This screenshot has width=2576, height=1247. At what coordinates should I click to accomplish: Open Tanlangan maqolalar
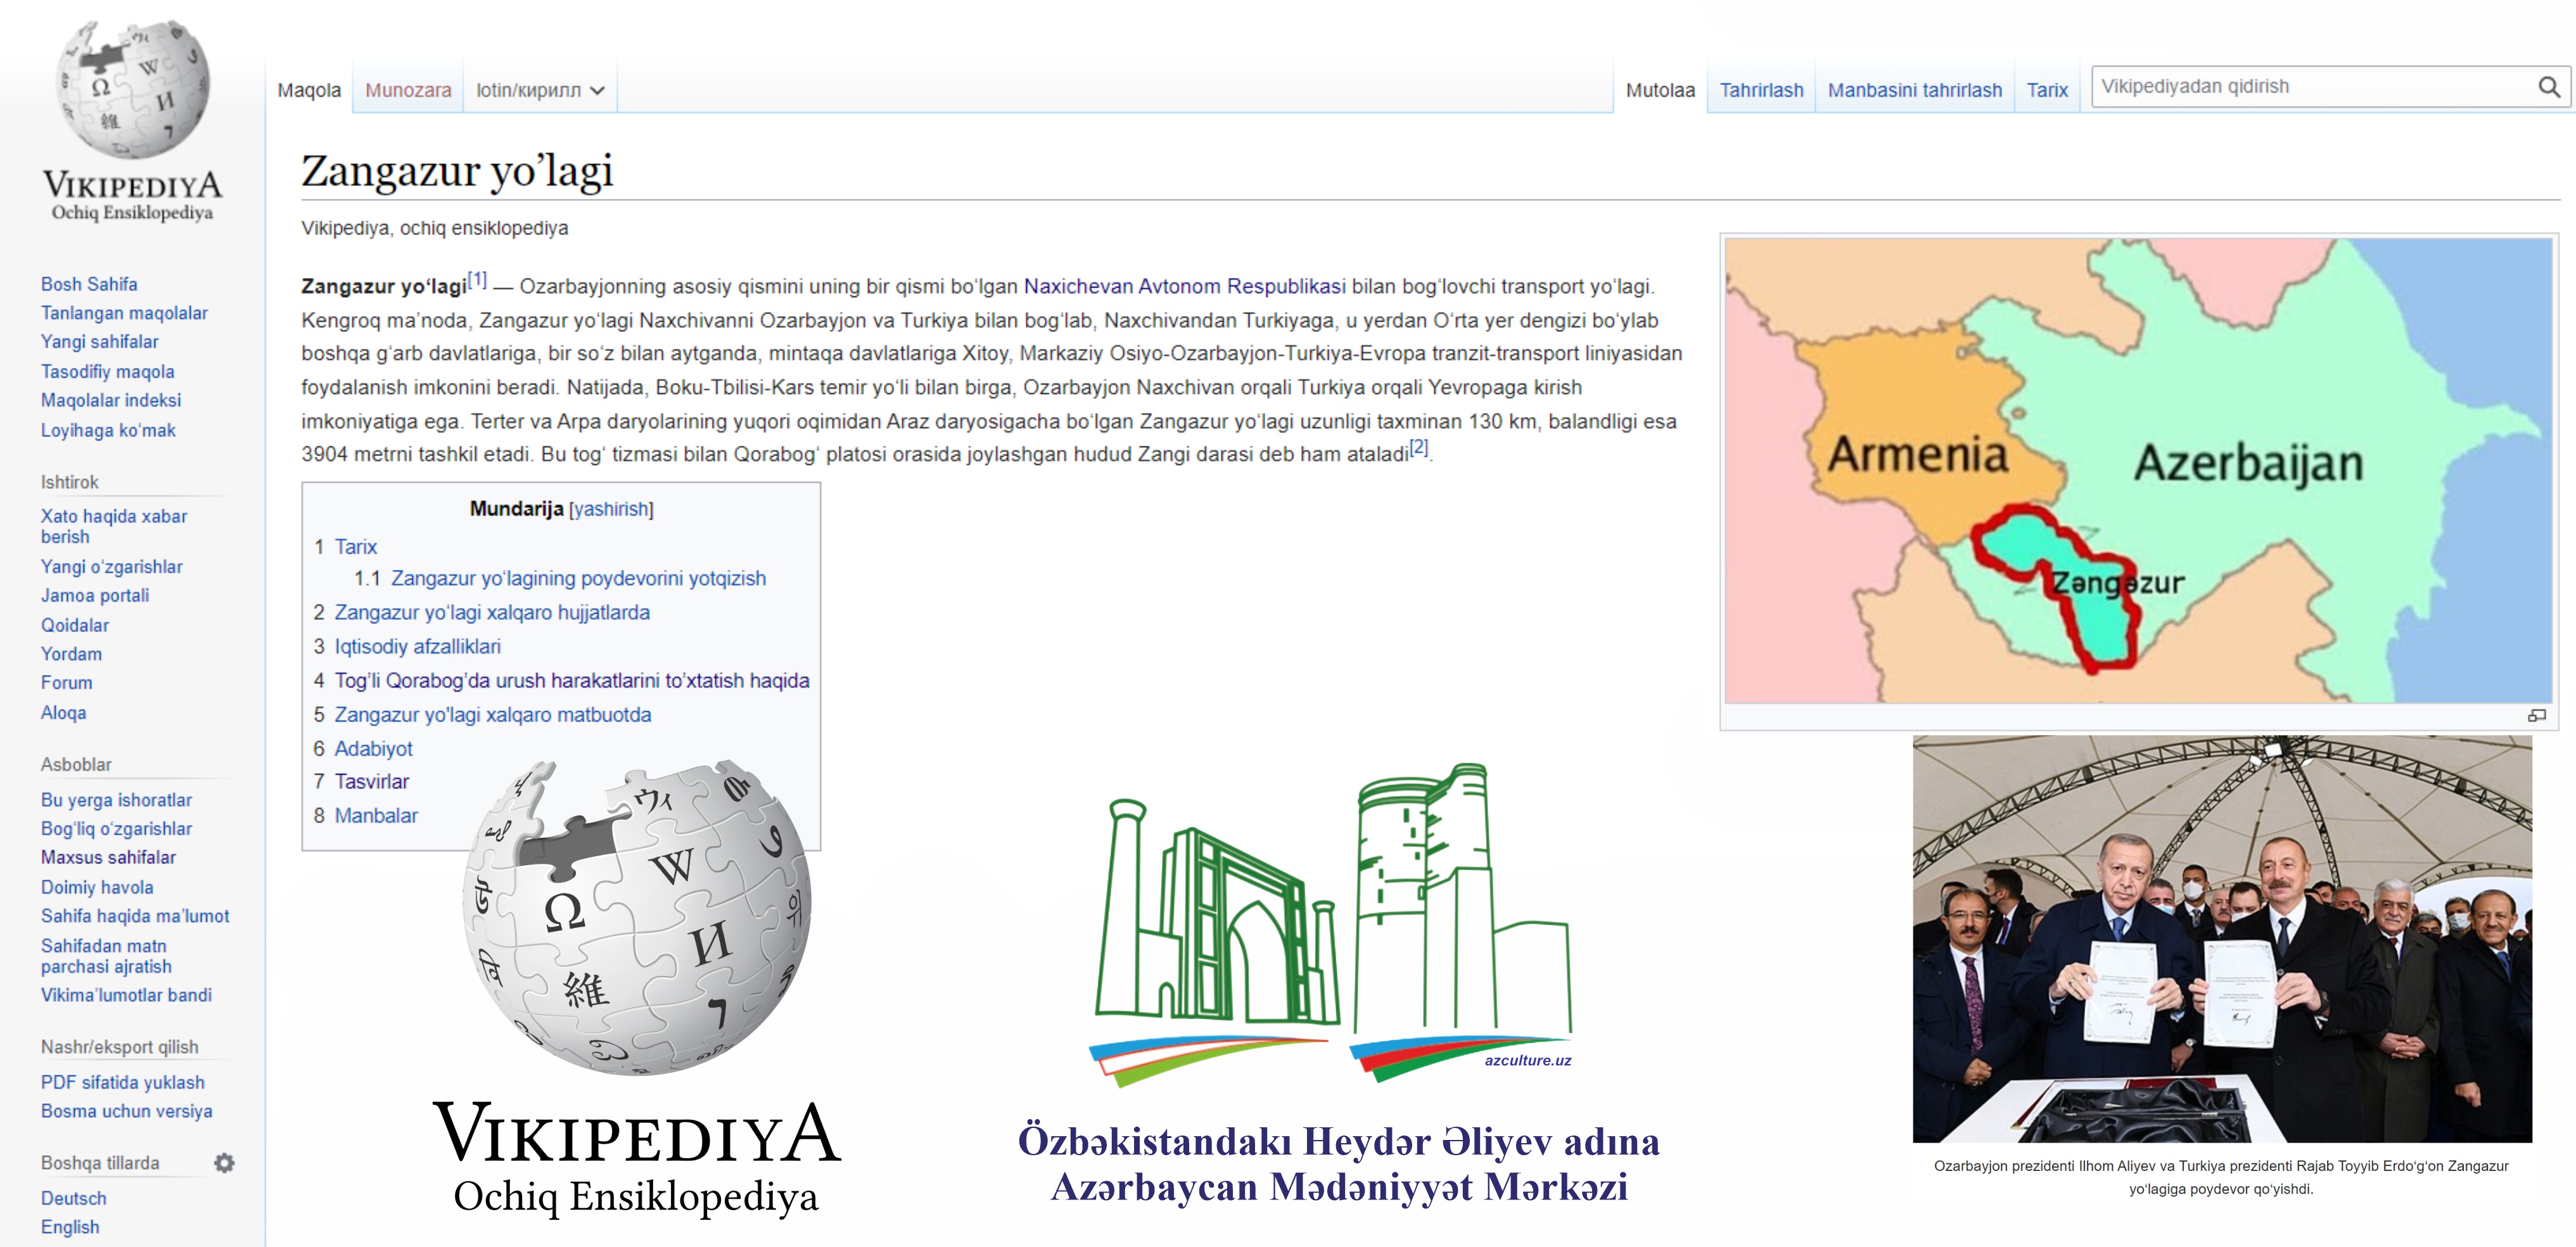tap(124, 313)
